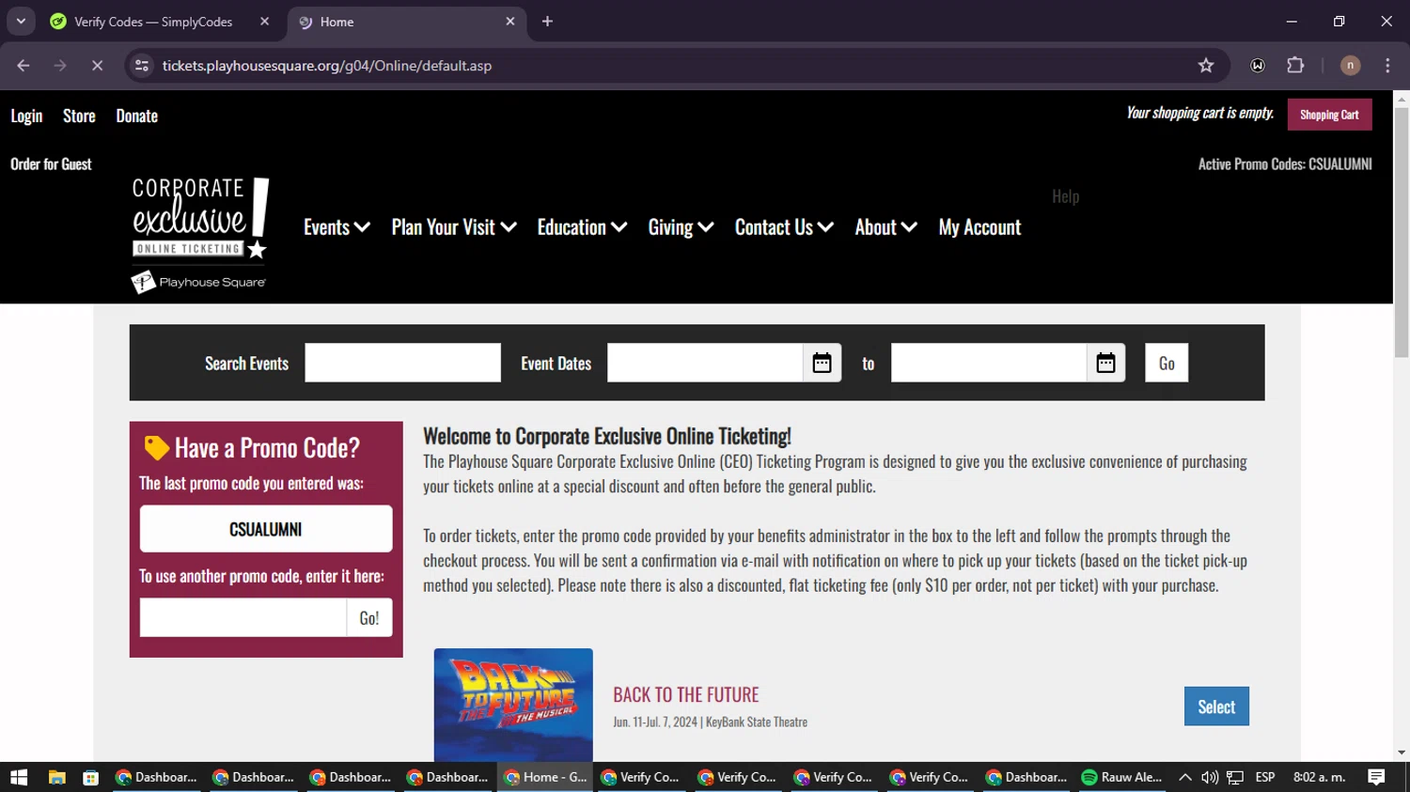1410x792 pixels.
Task: Open notifications center icon
Action: (x=1376, y=777)
